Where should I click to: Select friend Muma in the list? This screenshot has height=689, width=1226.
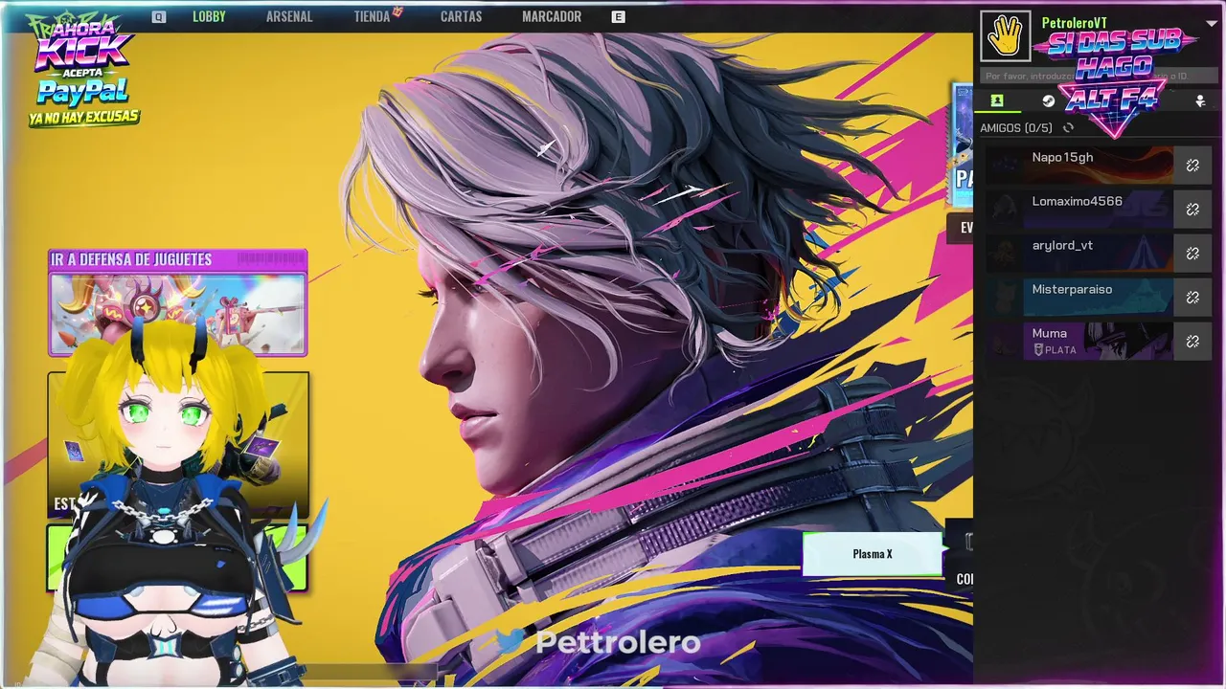(1079, 342)
